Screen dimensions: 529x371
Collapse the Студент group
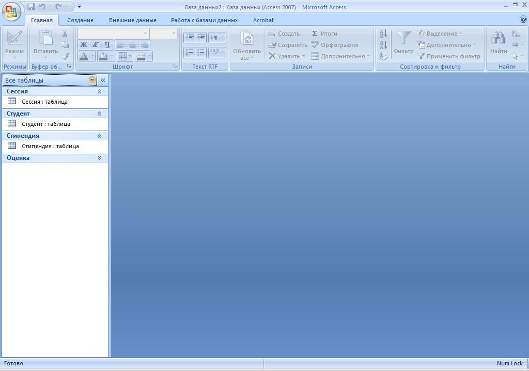click(x=99, y=114)
